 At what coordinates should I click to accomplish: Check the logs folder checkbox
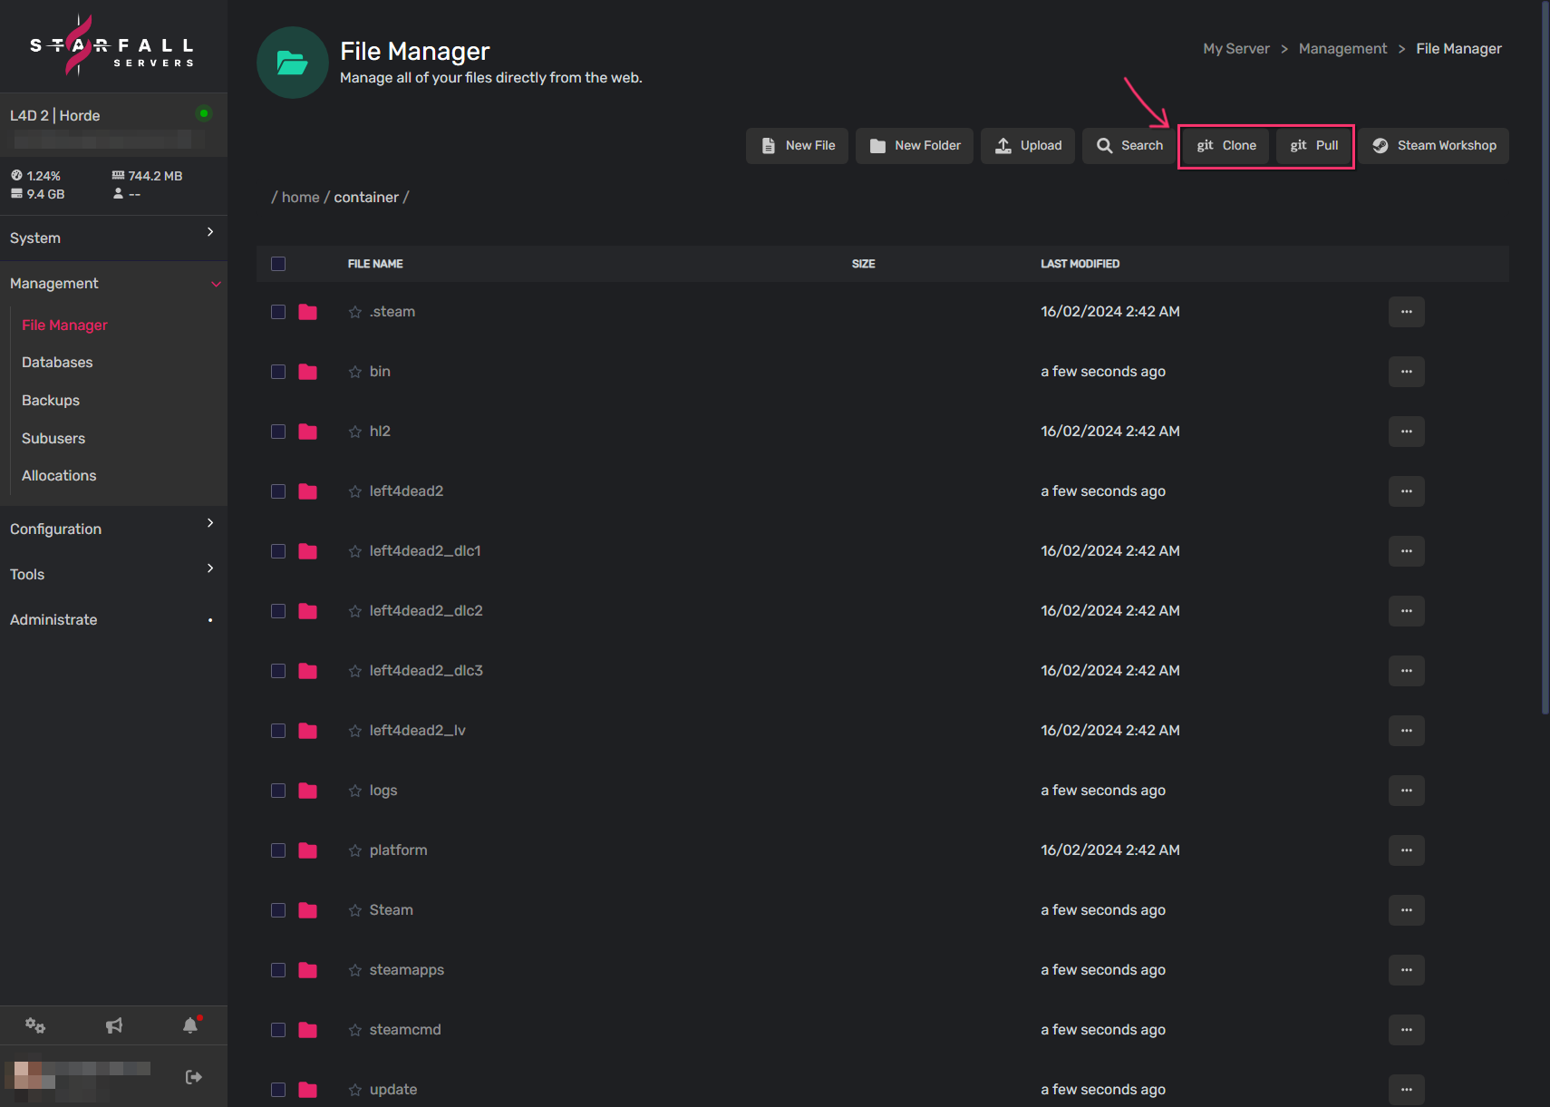pos(278,791)
